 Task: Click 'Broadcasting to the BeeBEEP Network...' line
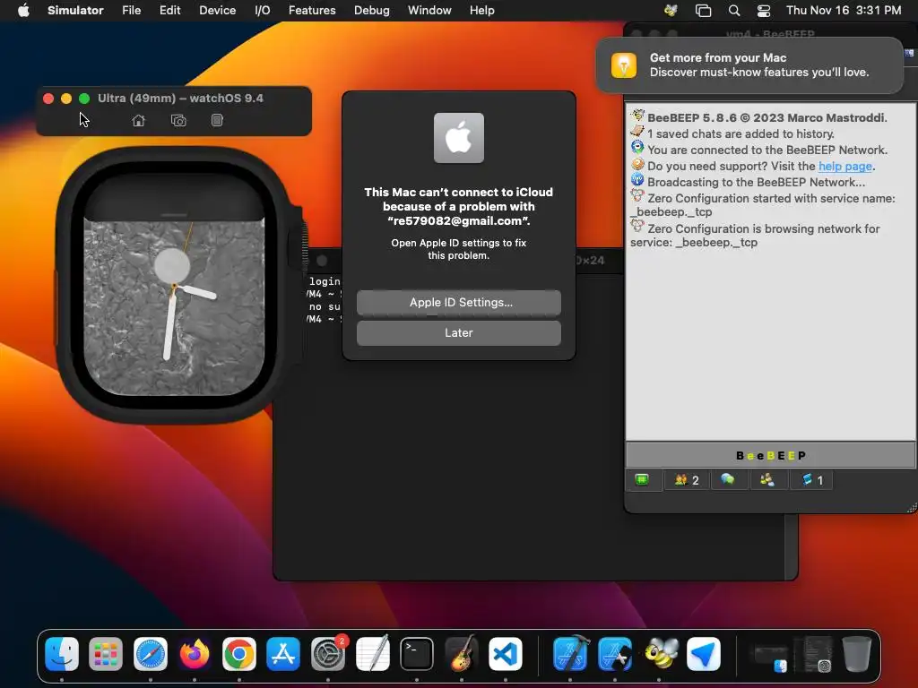pyautogui.click(x=756, y=182)
